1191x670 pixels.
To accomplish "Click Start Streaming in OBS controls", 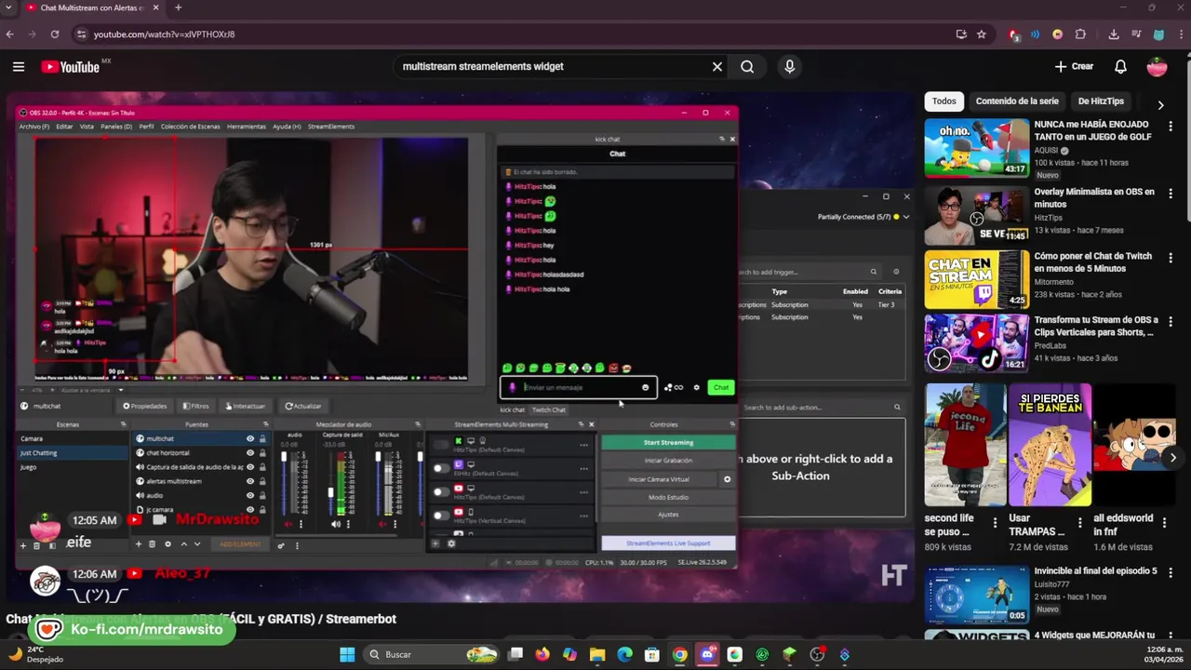I will click(668, 443).
